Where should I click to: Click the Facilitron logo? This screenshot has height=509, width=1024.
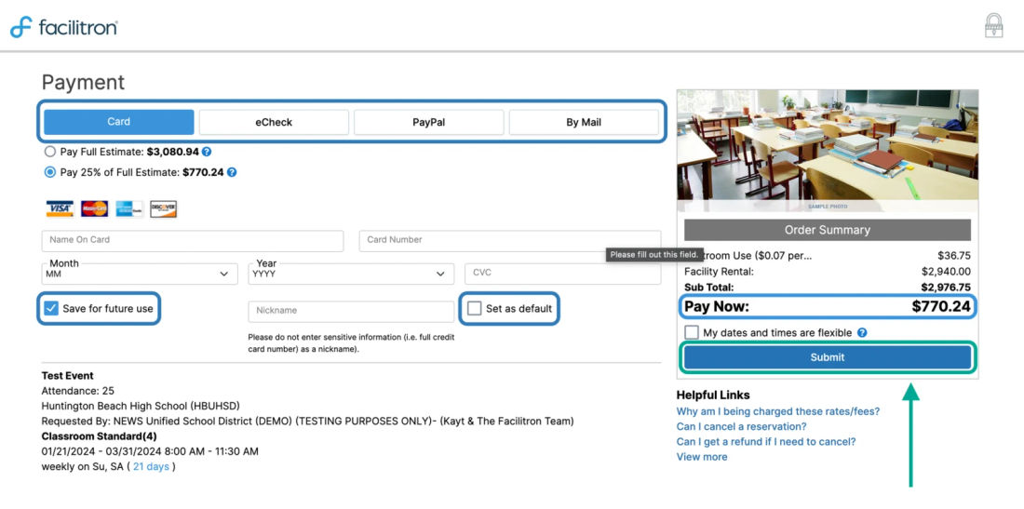coord(63,27)
